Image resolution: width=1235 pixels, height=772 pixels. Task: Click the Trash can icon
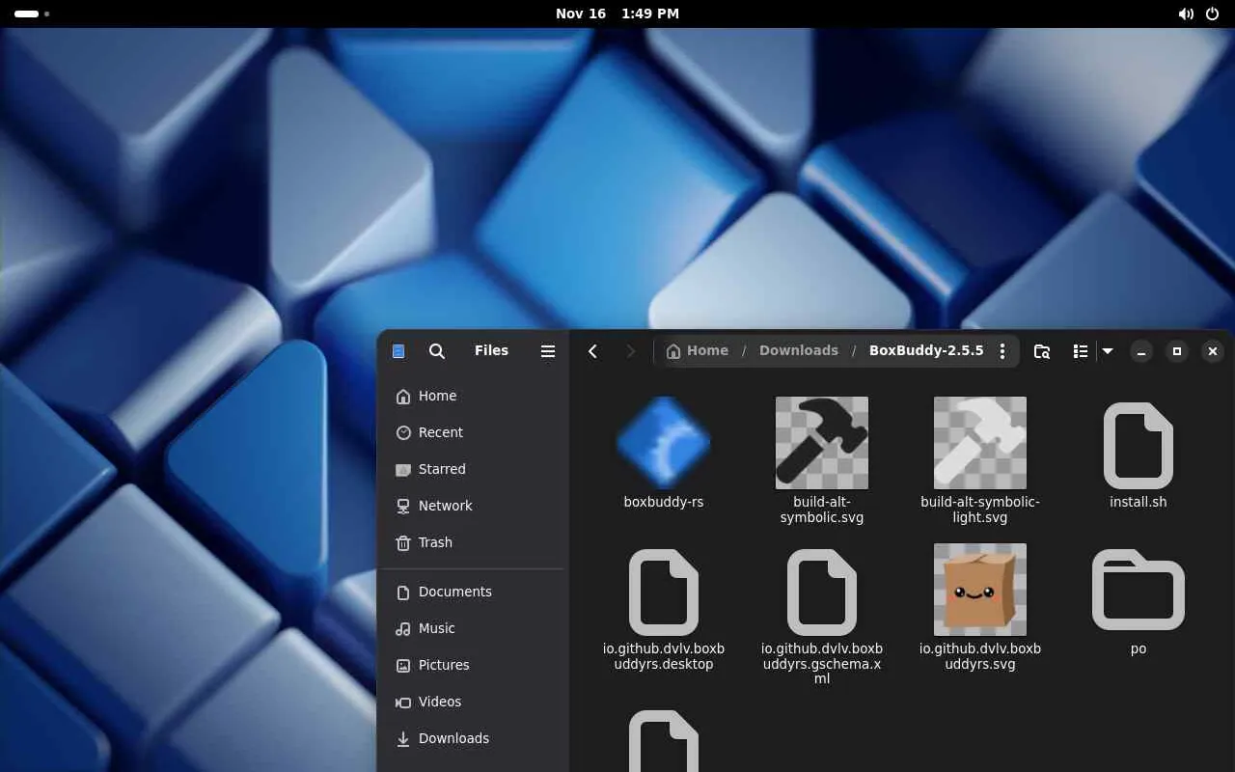[403, 543]
